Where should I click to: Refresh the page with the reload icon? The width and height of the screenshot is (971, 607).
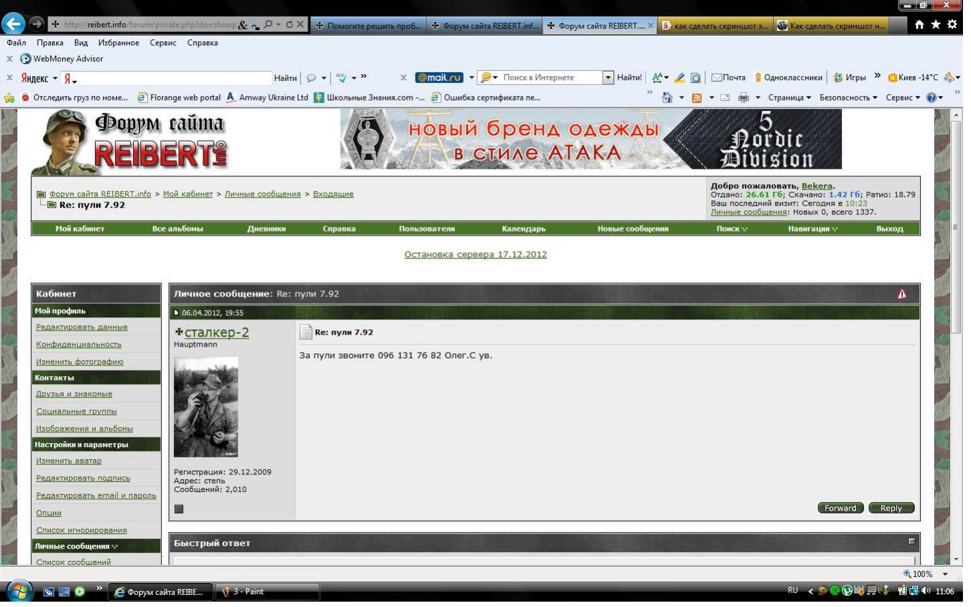tap(290, 24)
